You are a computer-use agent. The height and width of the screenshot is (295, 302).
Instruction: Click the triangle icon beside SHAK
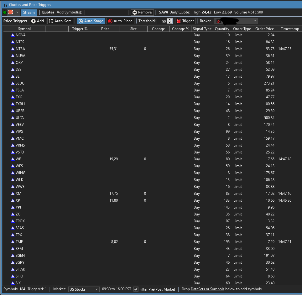coord(13,269)
